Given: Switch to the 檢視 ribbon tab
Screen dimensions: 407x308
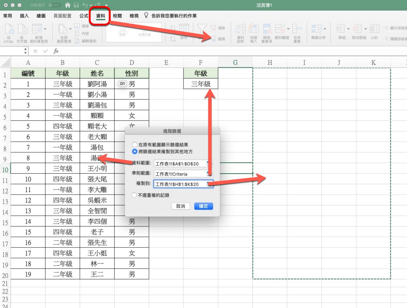Looking at the screenshot, I should click(x=134, y=16).
